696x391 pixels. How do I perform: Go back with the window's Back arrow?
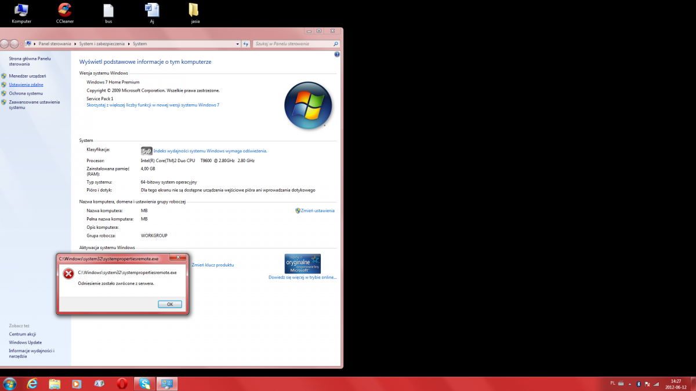point(5,43)
